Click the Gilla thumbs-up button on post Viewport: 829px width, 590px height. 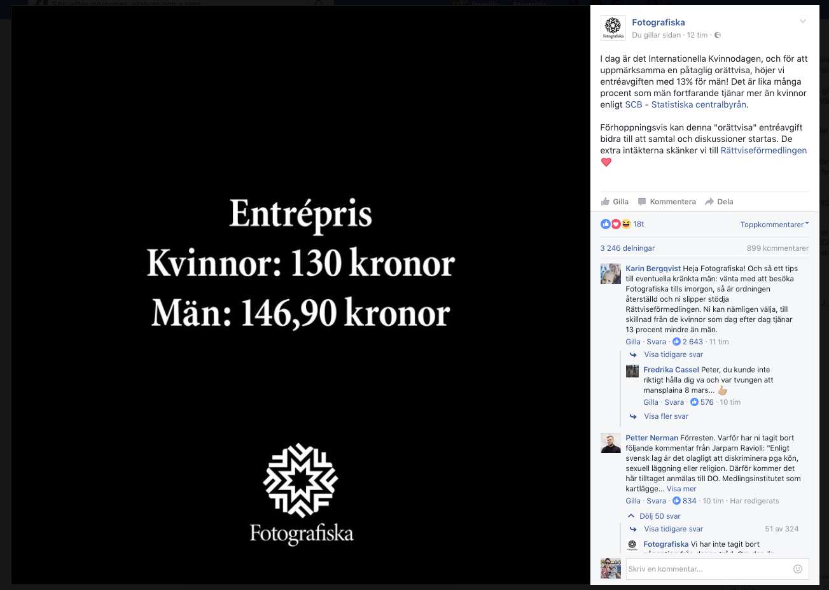615,202
